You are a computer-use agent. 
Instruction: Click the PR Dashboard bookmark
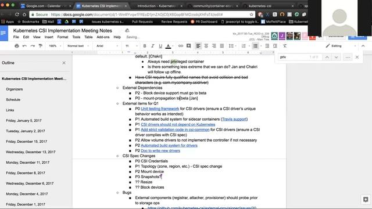pyautogui.click(x=204, y=21)
